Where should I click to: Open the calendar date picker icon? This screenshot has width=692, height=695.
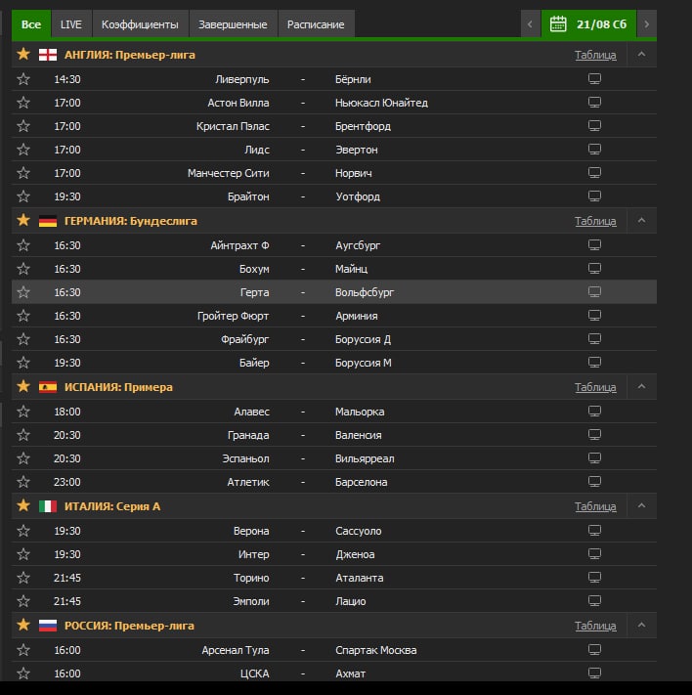pos(558,23)
